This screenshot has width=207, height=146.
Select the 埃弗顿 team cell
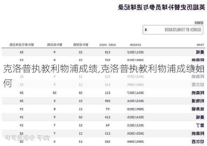click(x=198, y=109)
